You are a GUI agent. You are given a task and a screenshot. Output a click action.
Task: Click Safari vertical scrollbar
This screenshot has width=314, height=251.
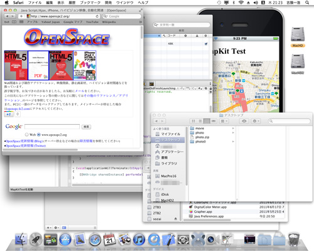pos(142,33)
